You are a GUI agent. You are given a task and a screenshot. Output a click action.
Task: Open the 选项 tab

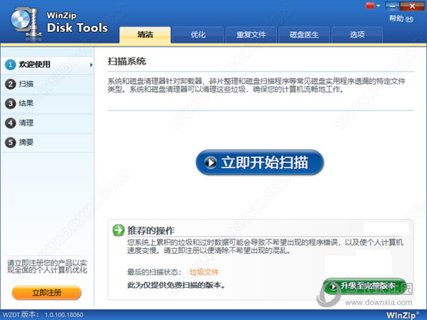(357, 35)
